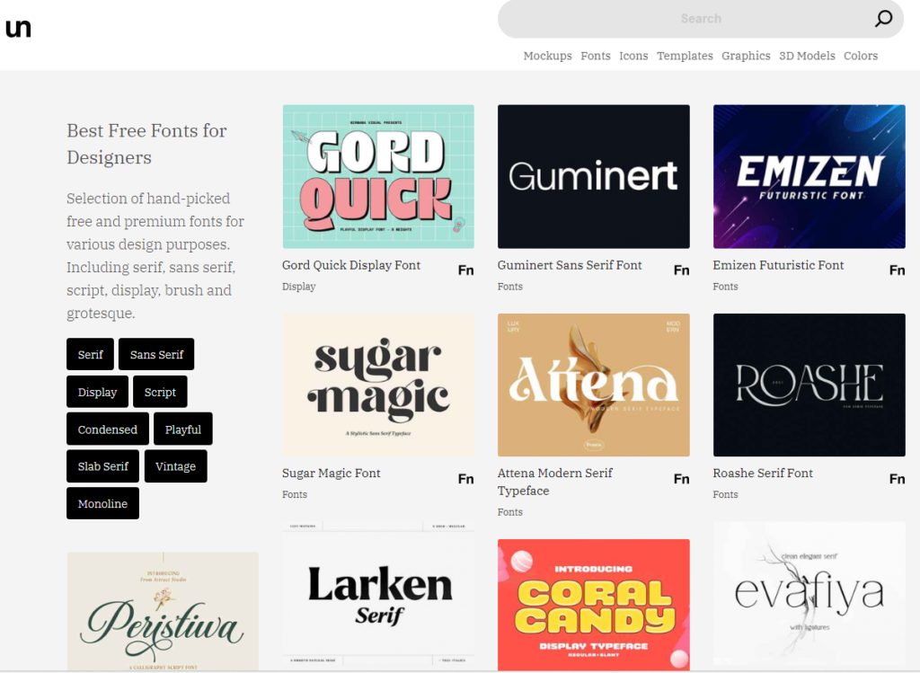Click Fn icon beside Emizen Futuristic Font
The image size is (920, 673).
897,270
